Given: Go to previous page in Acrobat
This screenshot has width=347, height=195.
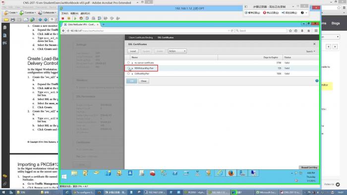Looking at the screenshot, I should [40, 20].
